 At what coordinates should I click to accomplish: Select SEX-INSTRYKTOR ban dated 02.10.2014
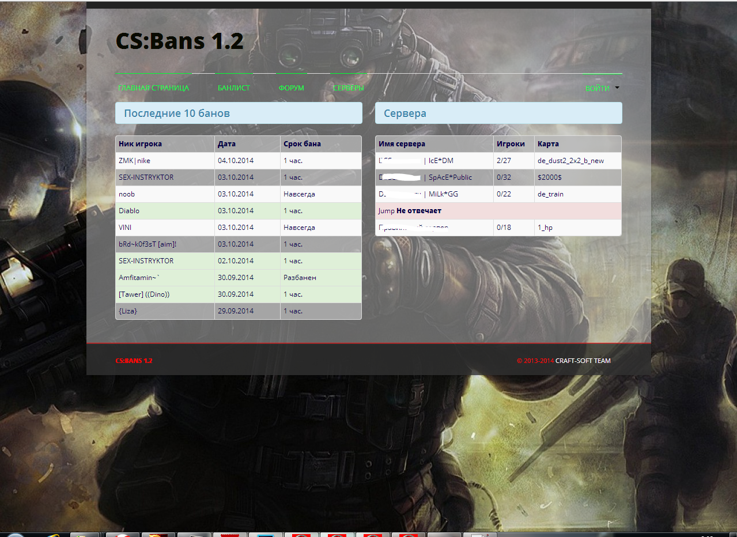tap(239, 261)
